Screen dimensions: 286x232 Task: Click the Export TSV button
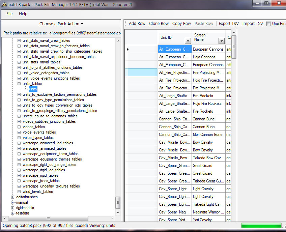229,24
